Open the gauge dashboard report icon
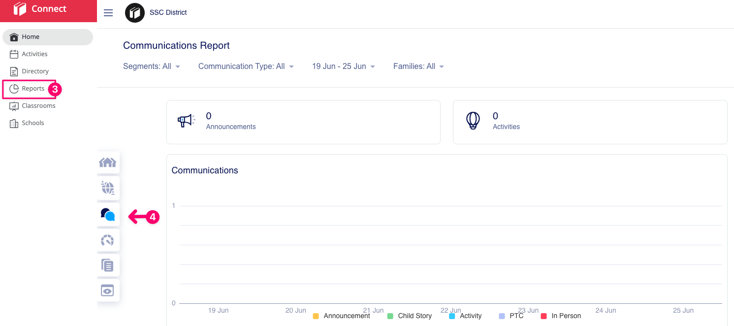The width and height of the screenshot is (734, 326). coord(108,240)
